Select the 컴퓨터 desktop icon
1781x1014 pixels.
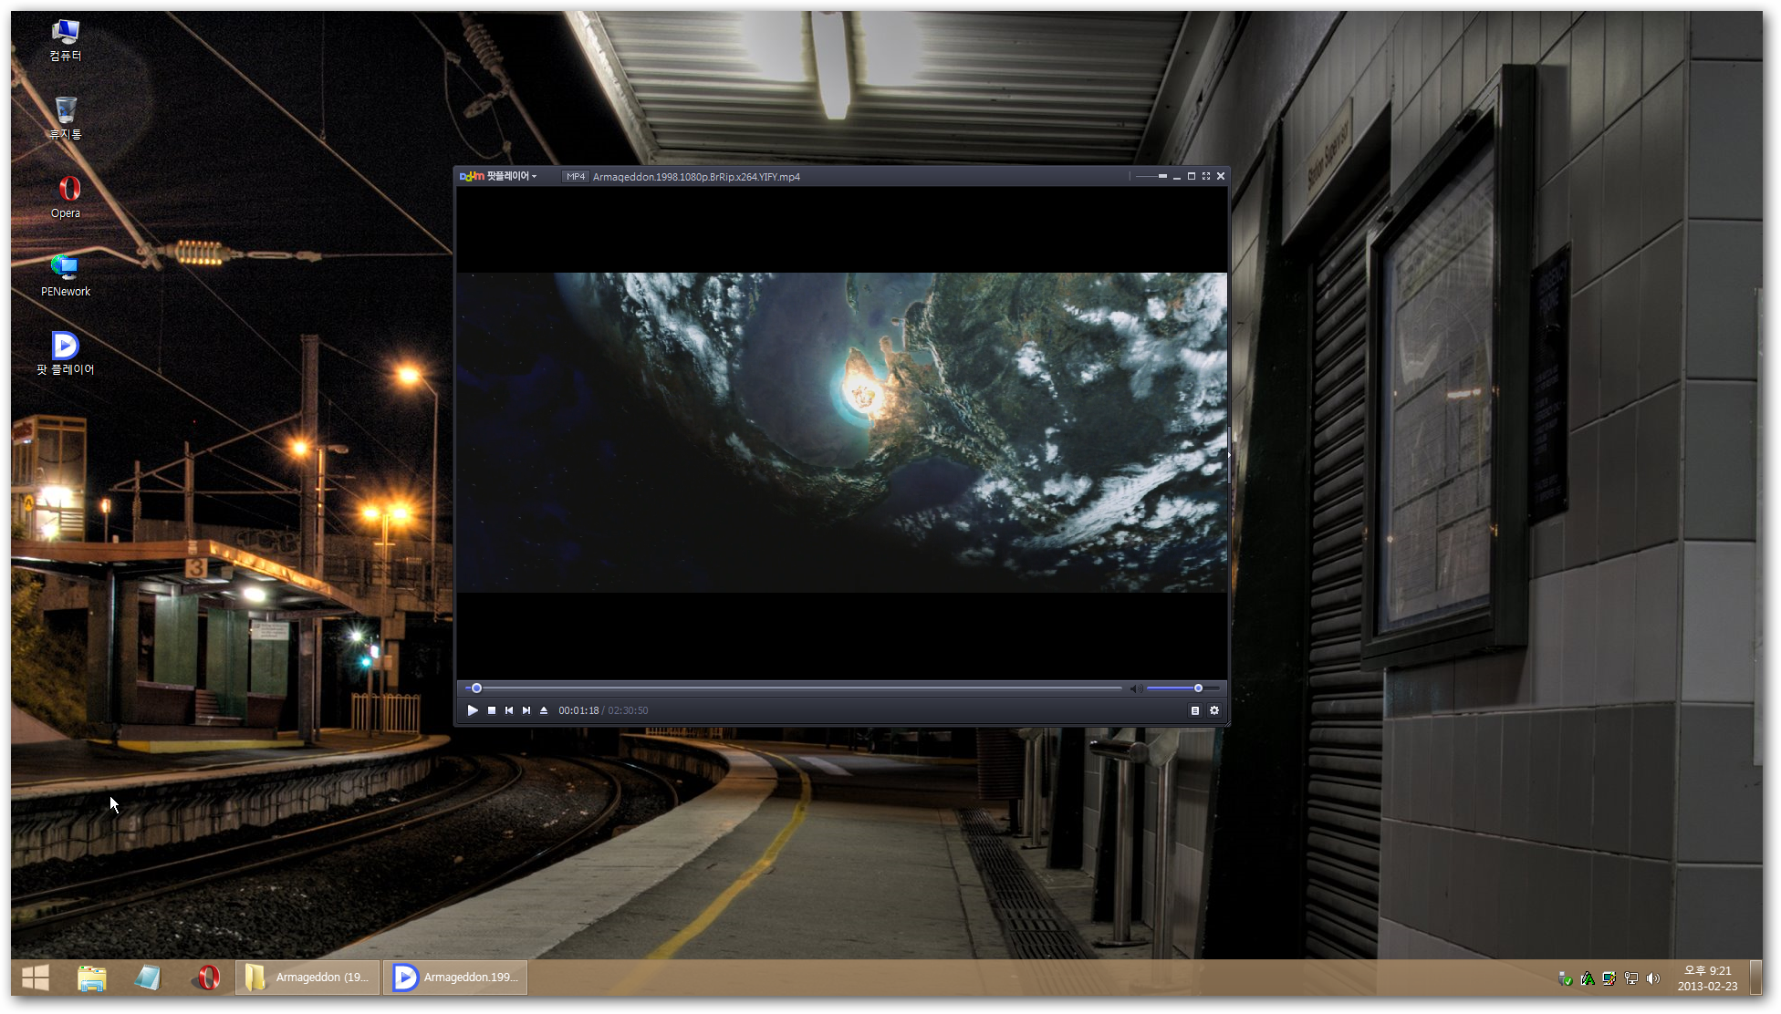click(66, 40)
